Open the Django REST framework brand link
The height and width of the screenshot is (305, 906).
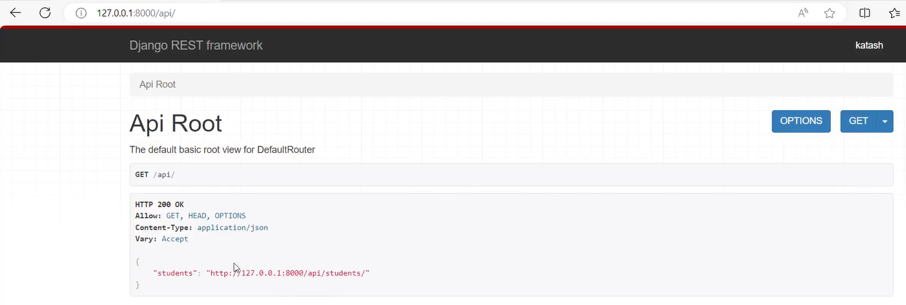point(196,45)
